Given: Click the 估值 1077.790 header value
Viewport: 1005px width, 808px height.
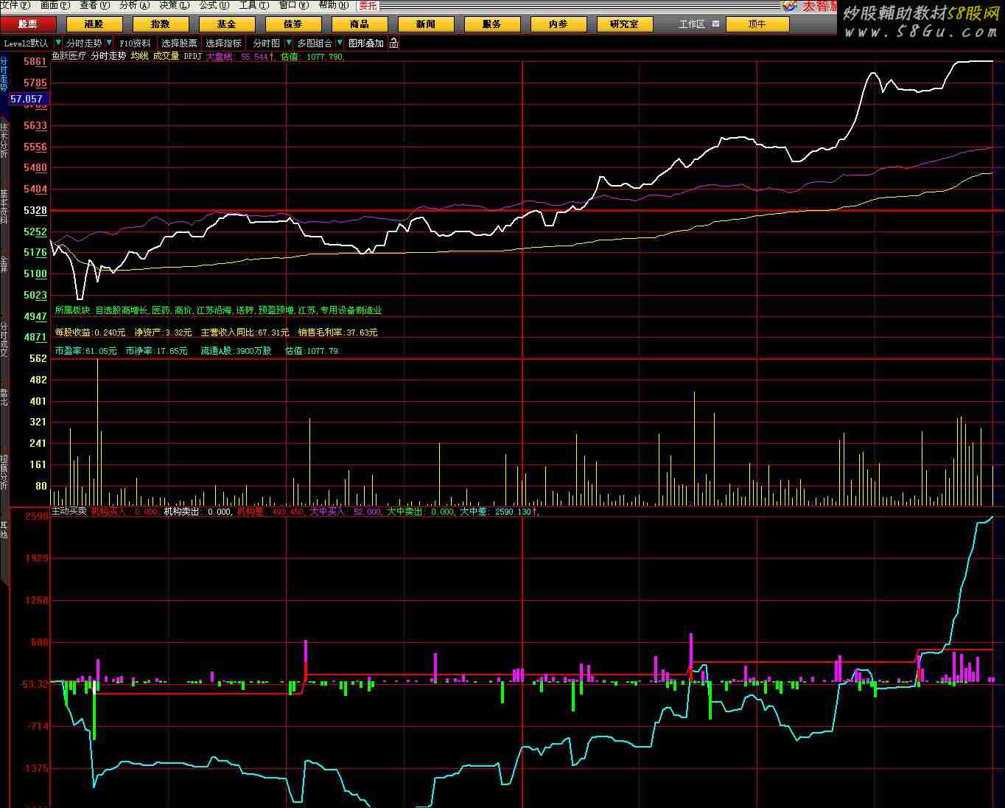Looking at the screenshot, I should 312,56.
